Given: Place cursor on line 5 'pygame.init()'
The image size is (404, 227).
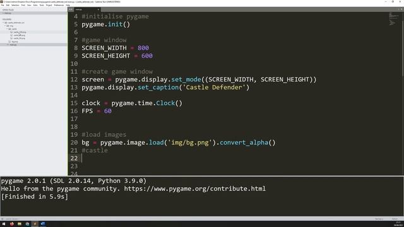Looking at the screenshot, I should [106, 24].
